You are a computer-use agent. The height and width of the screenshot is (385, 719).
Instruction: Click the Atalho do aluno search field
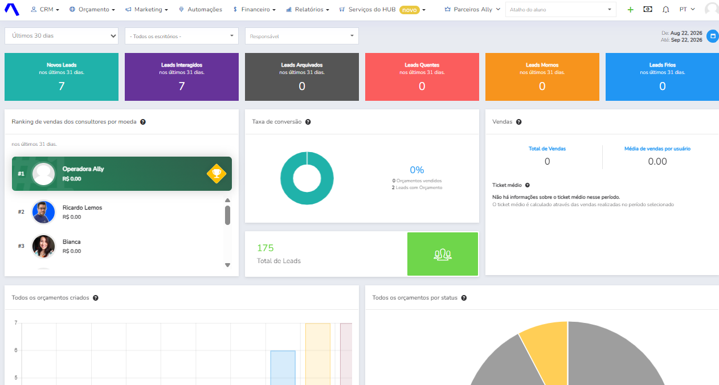pos(561,10)
